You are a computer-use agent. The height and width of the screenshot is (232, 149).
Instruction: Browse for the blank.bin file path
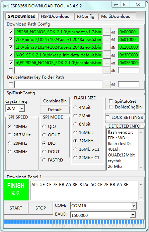pos(107,63)
